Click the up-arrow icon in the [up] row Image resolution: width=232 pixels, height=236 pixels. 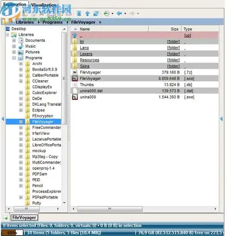click(x=75, y=35)
